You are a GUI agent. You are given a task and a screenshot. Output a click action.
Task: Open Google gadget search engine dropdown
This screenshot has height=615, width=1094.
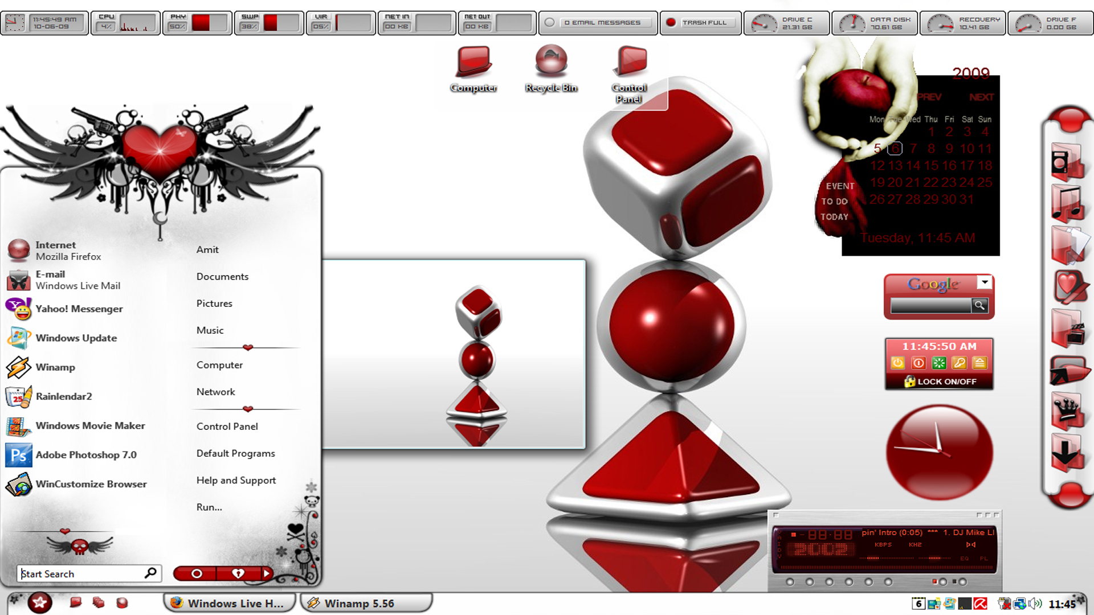984,282
